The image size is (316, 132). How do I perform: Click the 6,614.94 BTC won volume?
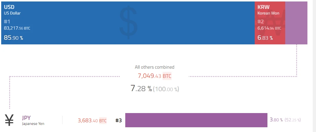click(x=269, y=28)
